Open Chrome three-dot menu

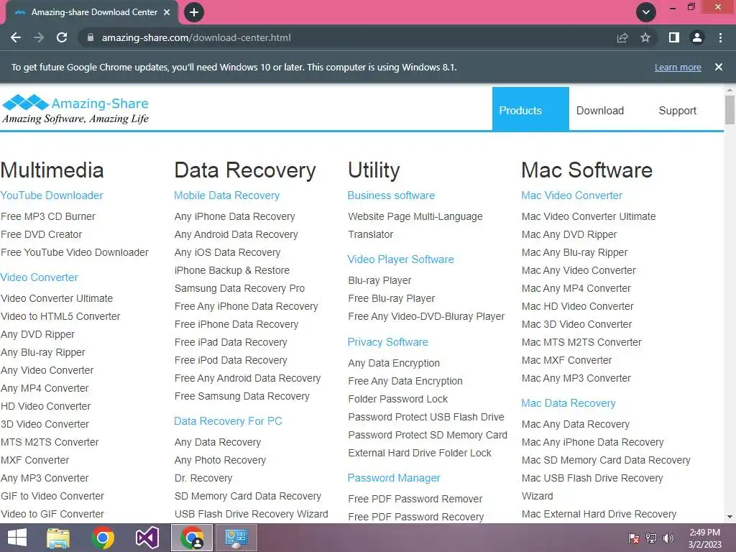(x=720, y=37)
